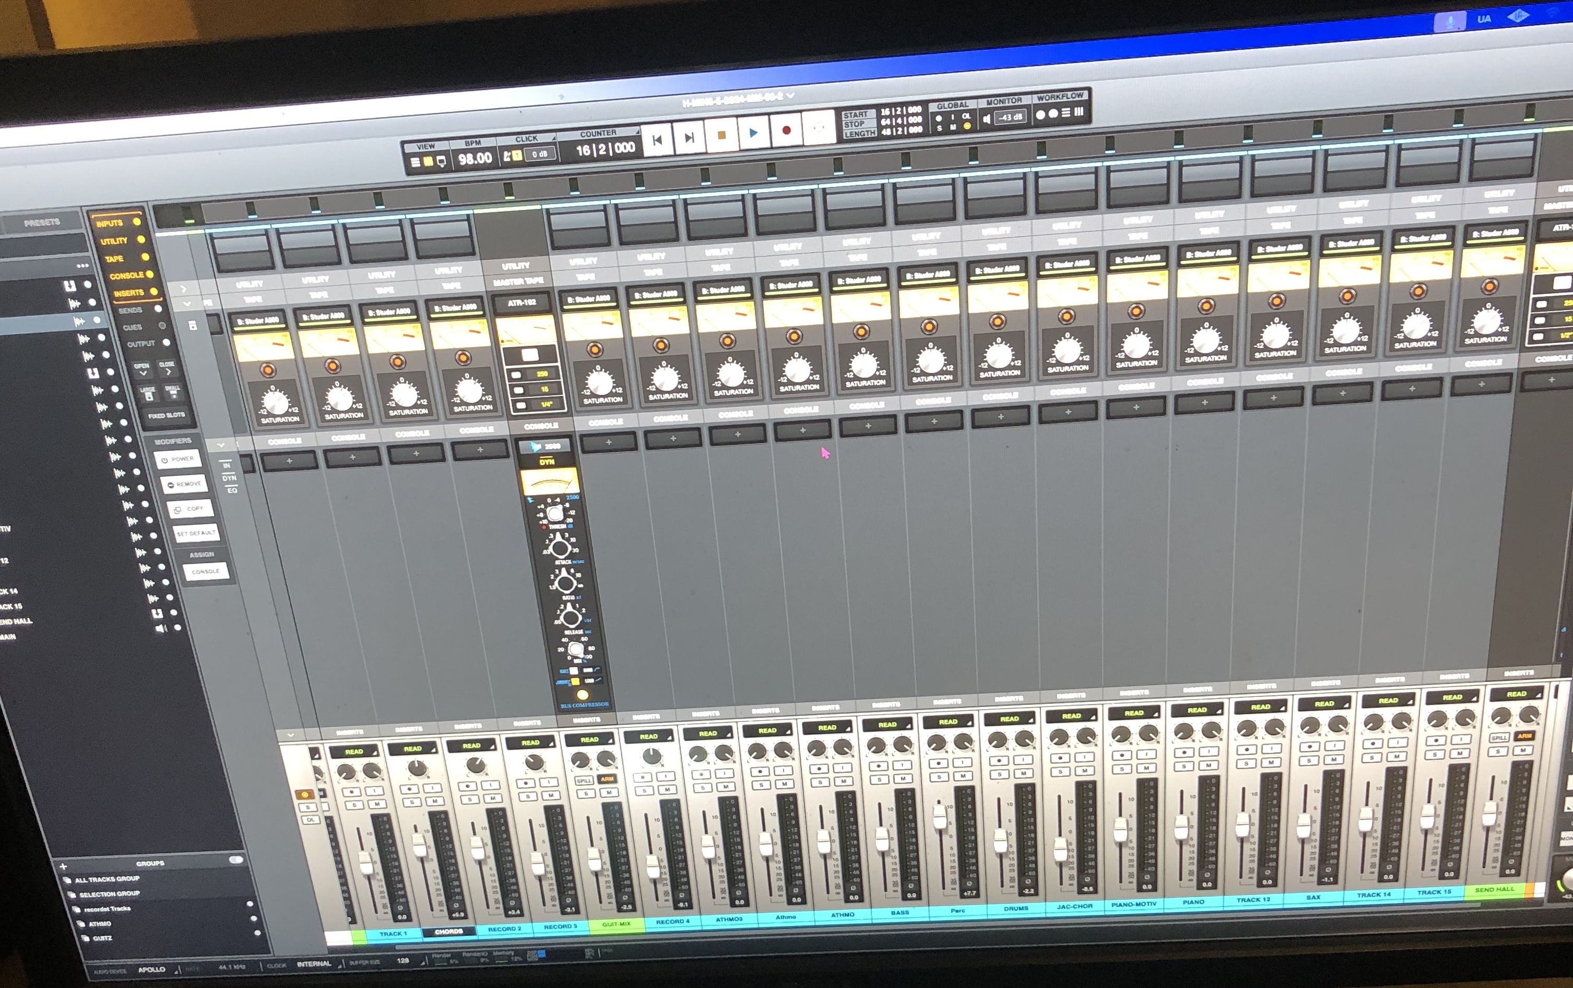Click the SMALL size icon in the focus panel

[x=172, y=392]
